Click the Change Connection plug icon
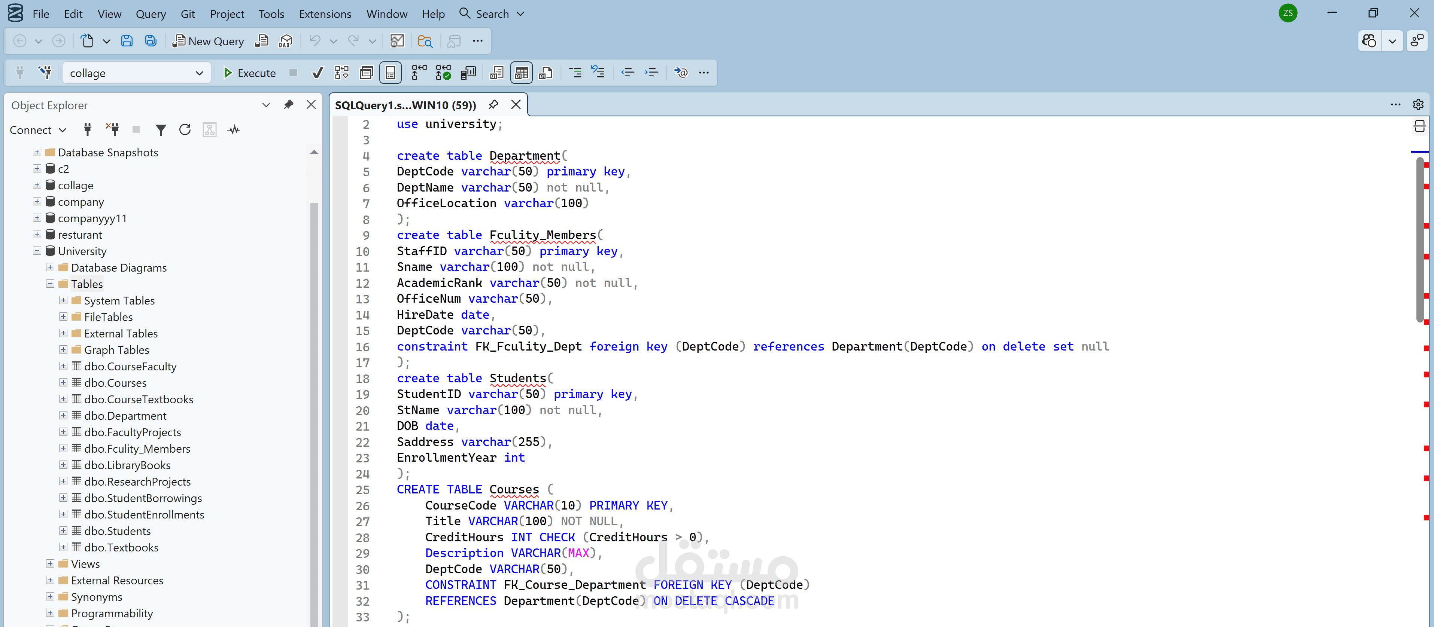Viewport: 1434px width, 627px height. coord(45,73)
